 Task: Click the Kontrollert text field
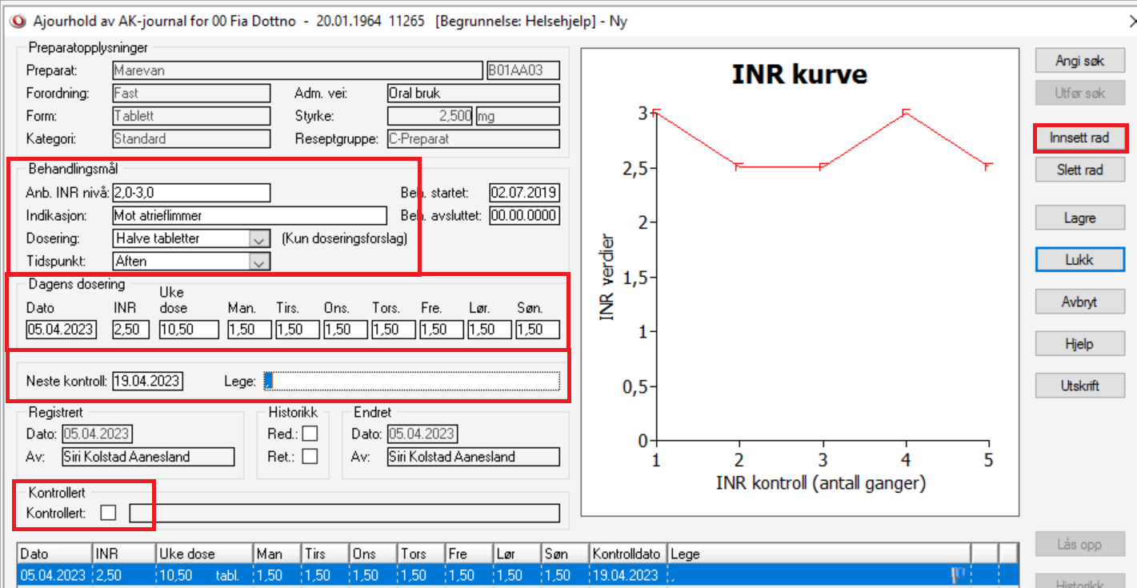(344, 513)
